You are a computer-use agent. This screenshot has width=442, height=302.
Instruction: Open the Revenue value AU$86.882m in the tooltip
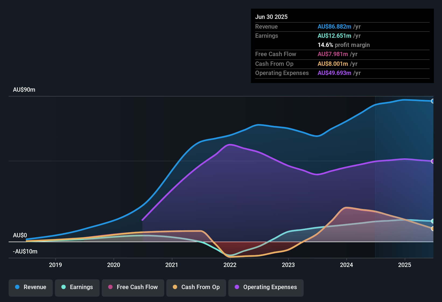pos(334,26)
